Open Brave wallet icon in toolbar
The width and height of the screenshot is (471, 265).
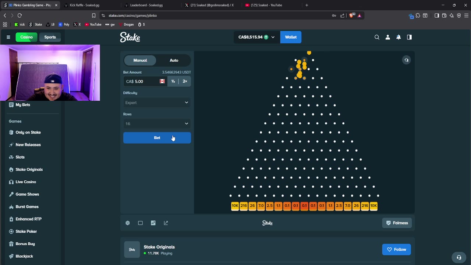click(x=444, y=15)
